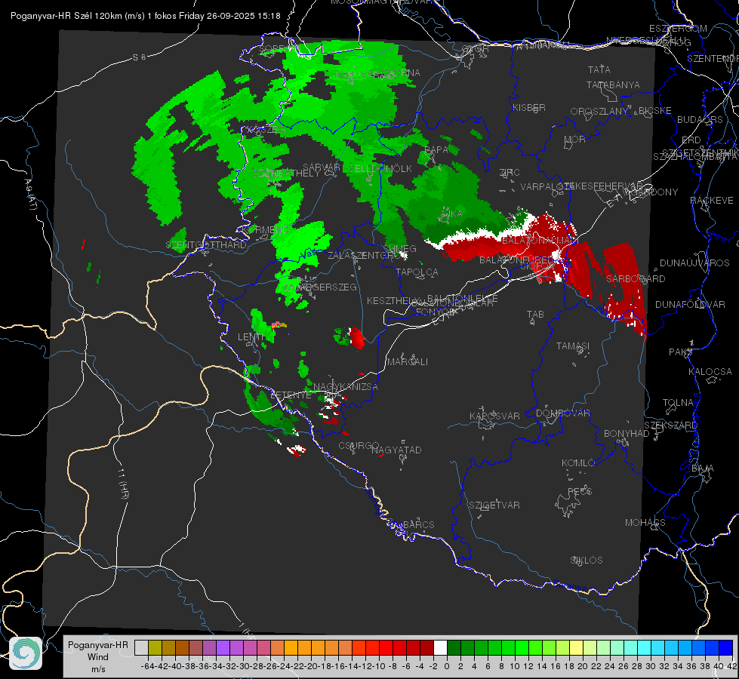Click the TOLNA town label
The width and height of the screenshot is (739, 679).
coord(678,402)
